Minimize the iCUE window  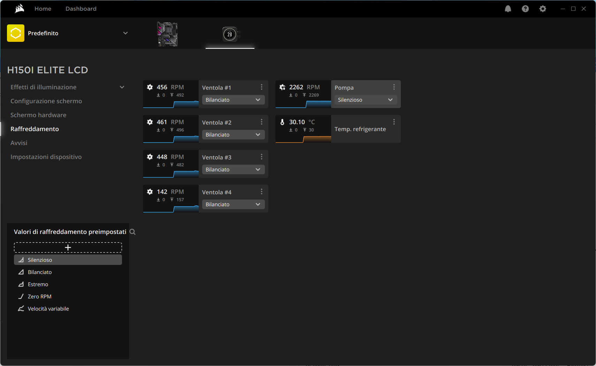pos(563,9)
